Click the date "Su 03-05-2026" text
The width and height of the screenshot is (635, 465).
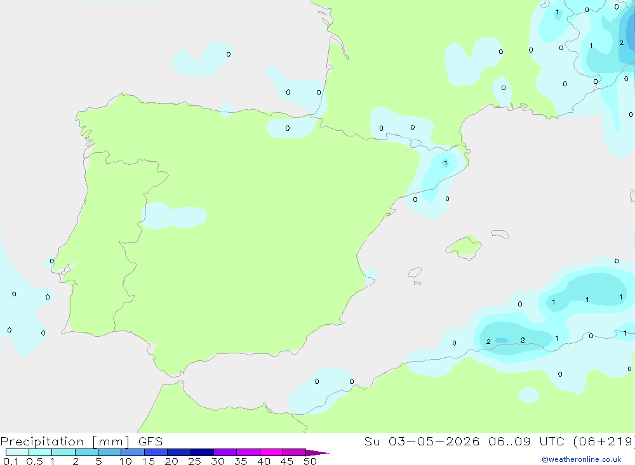[x=422, y=442]
